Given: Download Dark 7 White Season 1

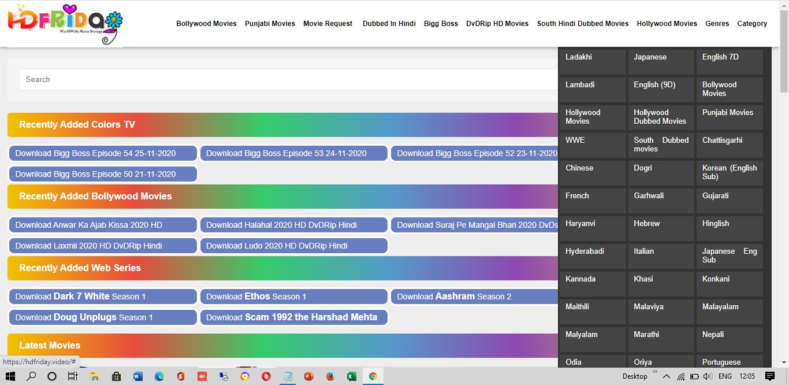Looking at the screenshot, I should (x=103, y=297).
